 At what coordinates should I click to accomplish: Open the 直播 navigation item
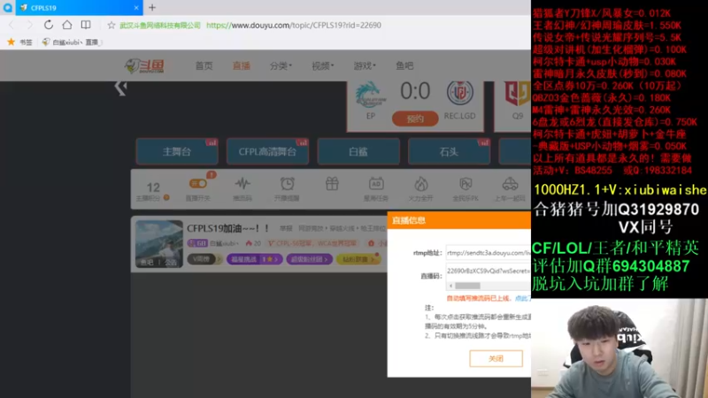point(241,65)
